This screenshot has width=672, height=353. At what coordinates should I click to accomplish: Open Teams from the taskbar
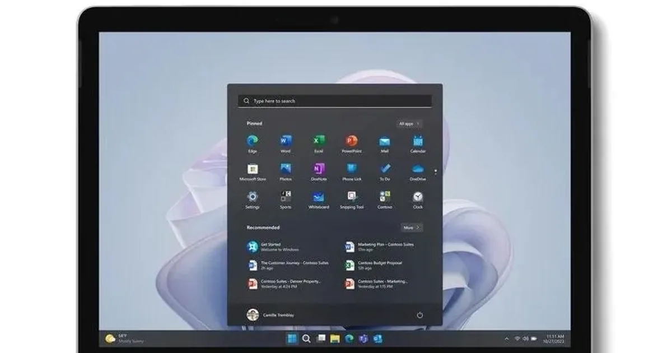tap(363, 338)
